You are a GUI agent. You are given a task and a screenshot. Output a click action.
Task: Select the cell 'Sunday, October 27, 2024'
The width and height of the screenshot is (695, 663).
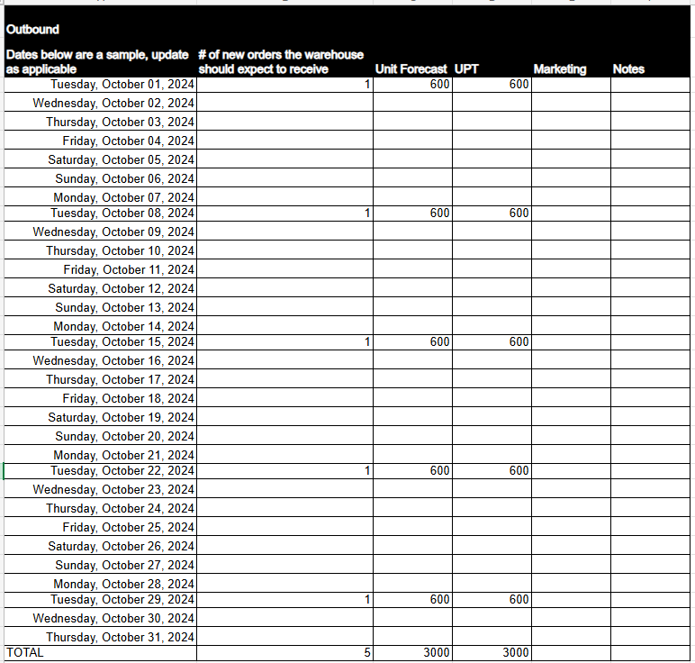pos(100,565)
